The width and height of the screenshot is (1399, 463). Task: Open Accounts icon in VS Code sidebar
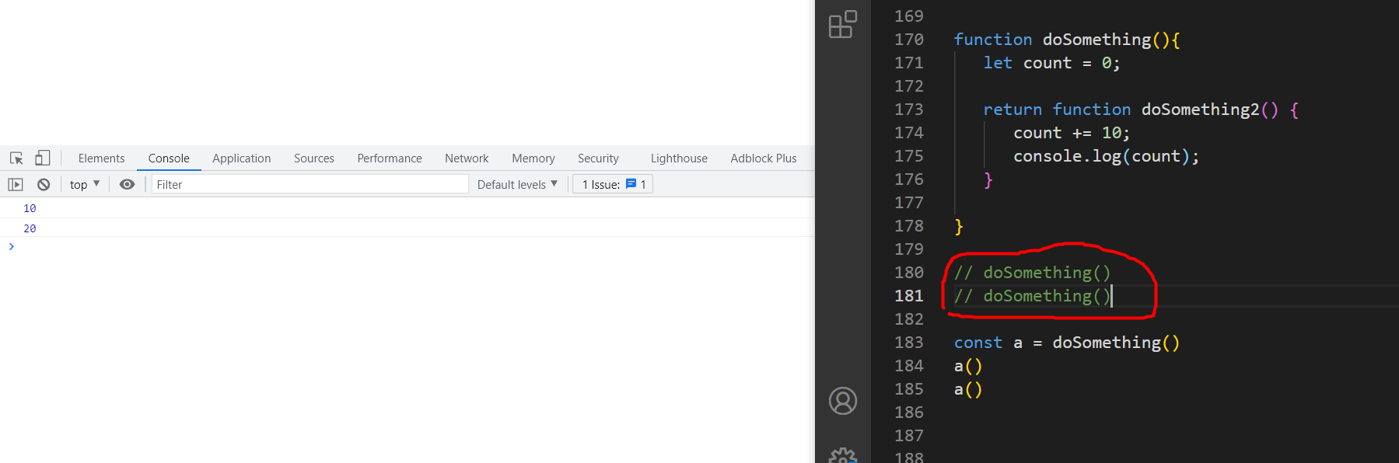843,401
